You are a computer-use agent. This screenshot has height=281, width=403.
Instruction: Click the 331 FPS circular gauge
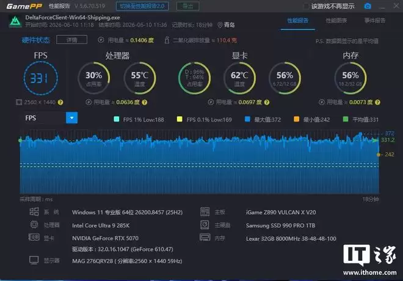(41, 78)
